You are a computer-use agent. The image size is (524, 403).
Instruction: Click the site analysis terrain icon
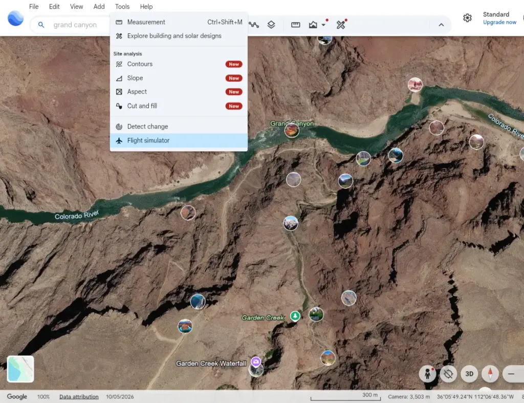coord(313,25)
